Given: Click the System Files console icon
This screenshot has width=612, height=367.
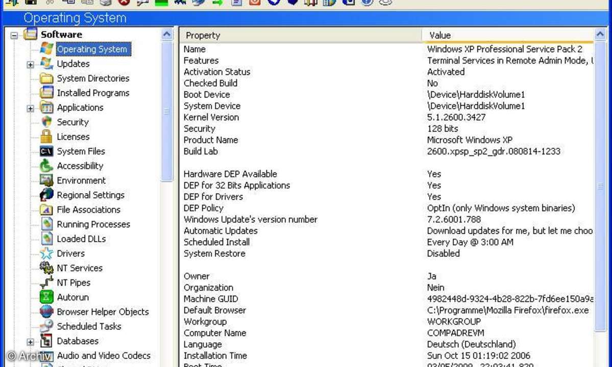Looking at the screenshot, I should click(46, 151).
